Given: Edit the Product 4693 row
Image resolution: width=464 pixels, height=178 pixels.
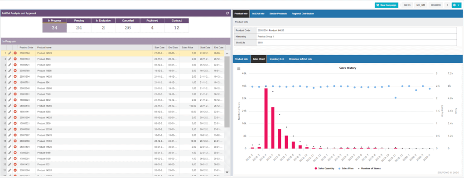Looking at the screenshot, I should pos(10,59).
